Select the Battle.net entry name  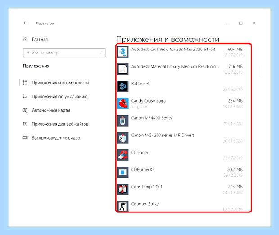(140, 84)
